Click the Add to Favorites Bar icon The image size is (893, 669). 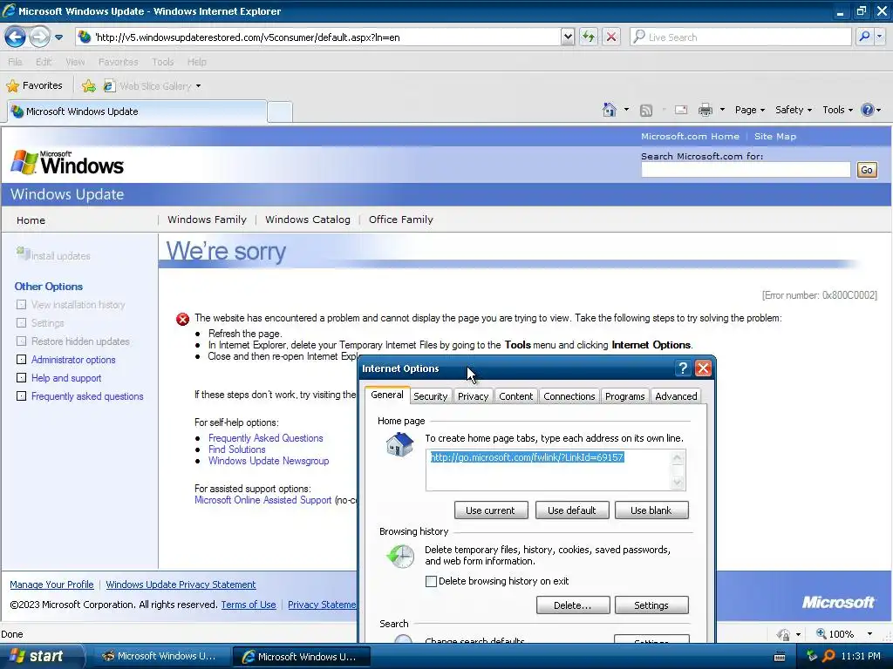88,86
